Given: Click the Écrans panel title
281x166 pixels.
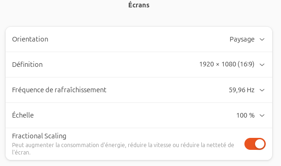Looking at the screenshot, I should 139,5.
